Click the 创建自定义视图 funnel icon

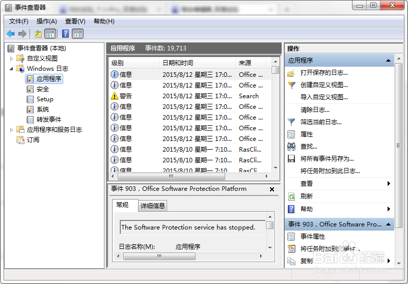291,85
